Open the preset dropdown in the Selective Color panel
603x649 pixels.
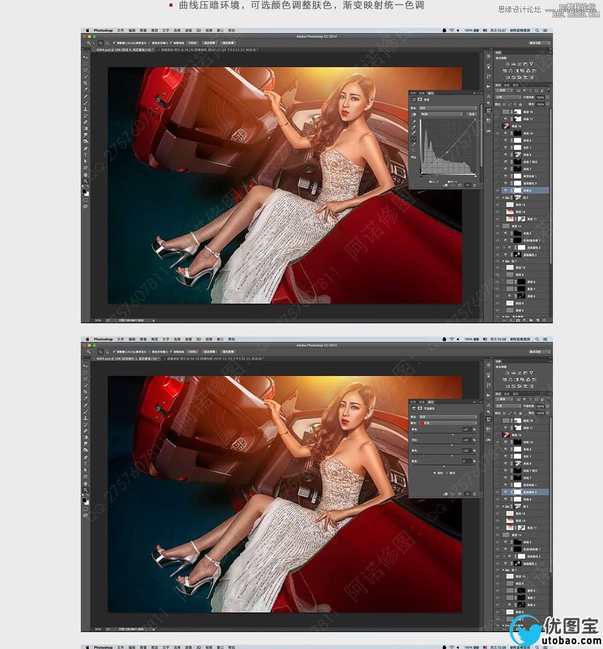pos(448,417)
